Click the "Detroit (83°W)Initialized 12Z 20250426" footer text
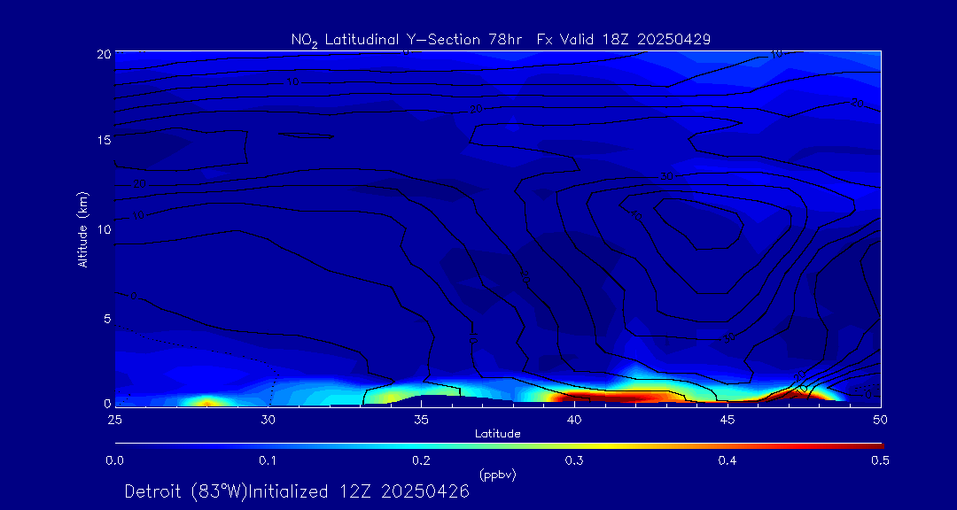Screen dimensions: 957x510 297,491
